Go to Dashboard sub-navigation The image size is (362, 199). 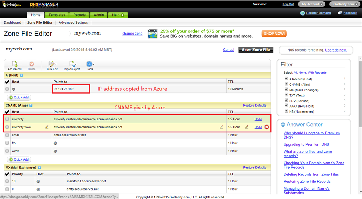click(x=12, y=22)
